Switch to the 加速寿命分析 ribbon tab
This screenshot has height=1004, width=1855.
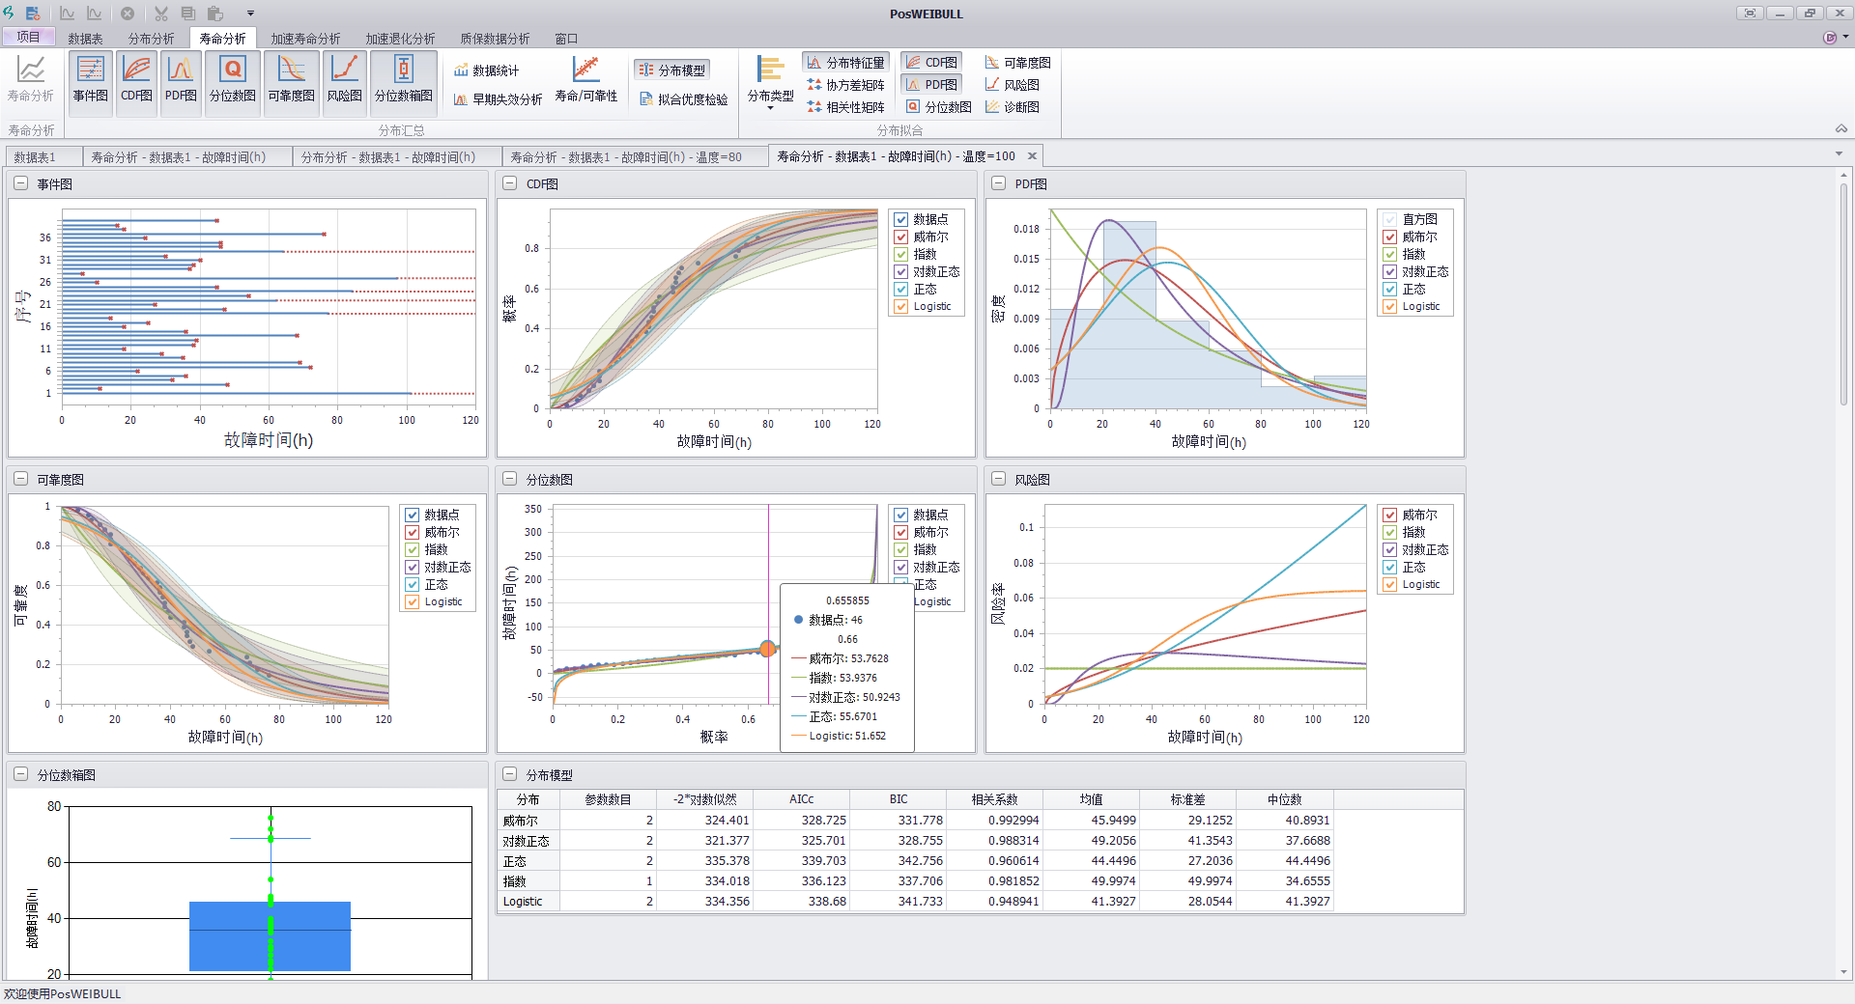point(305,39)
